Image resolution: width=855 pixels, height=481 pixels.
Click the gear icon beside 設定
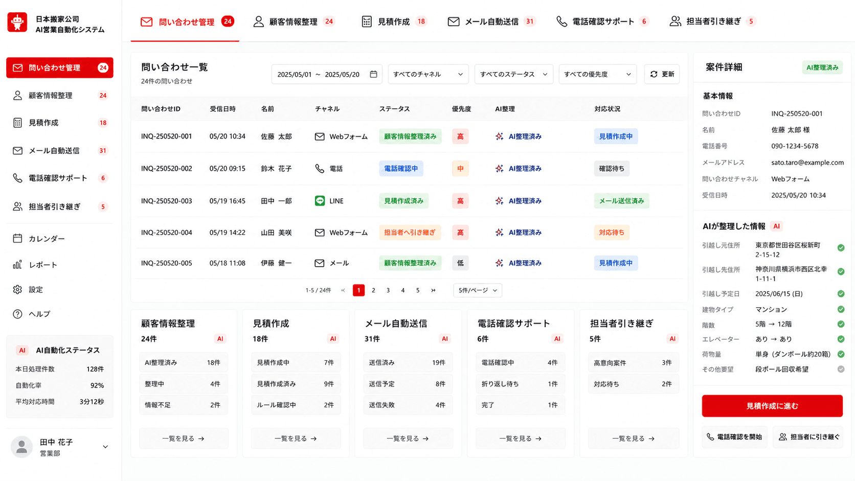(17, 289)
